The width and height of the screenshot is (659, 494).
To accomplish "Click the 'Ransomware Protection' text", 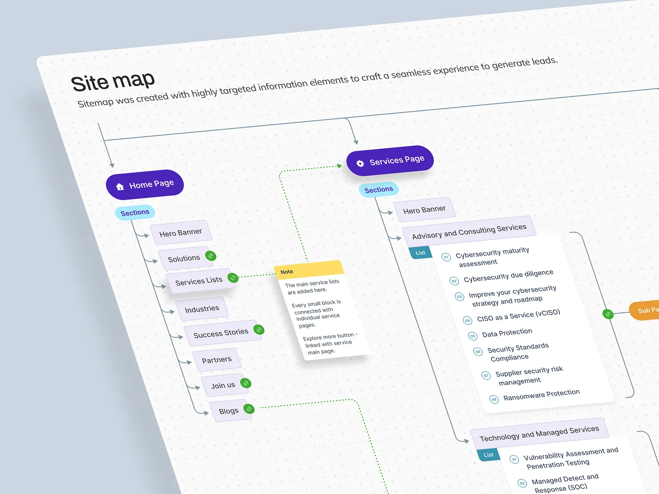I will (542, 395).
